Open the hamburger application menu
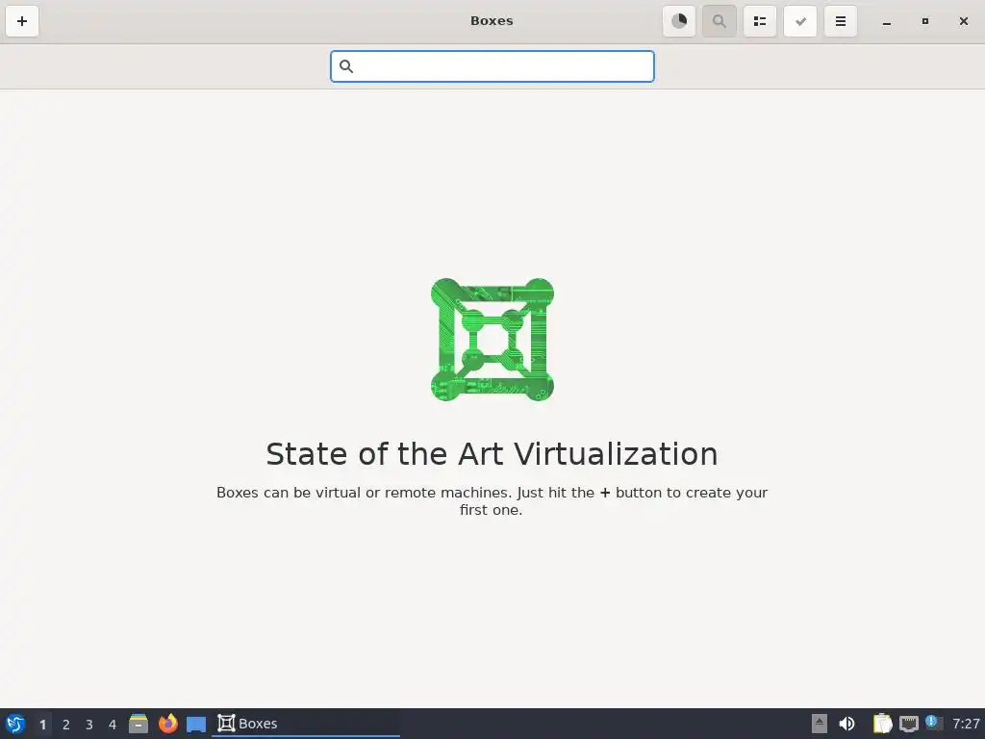The image size is (985, 739). 841,21
